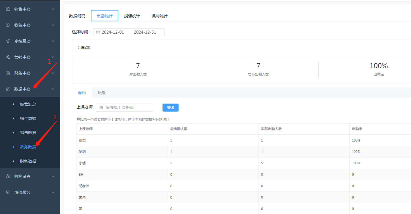Viewport: 411px width, 214px height.
Task: Select the 出勤统计 tab
Action: click(x=105, y=16)
